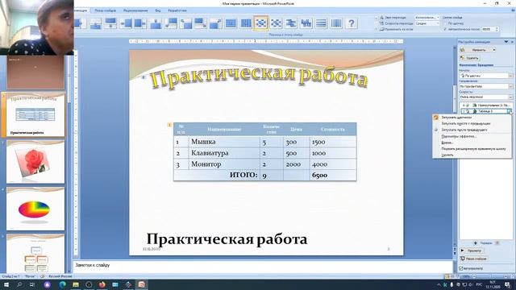Select the rainbow ellipse slide thumbnail

point(35,209)
